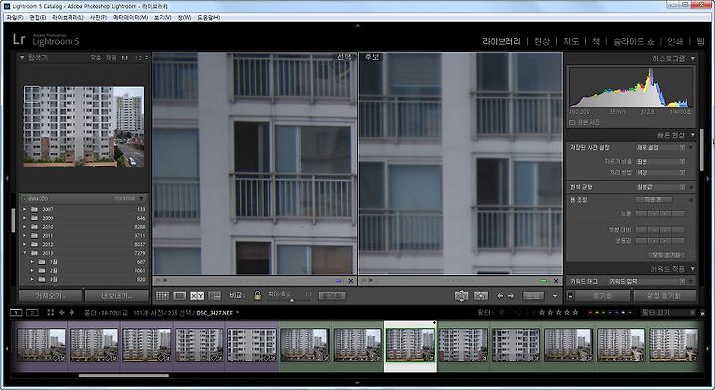Collapse the 탐색기 Navigator panel
Screen dimensions: 715x390
[22, 57]
